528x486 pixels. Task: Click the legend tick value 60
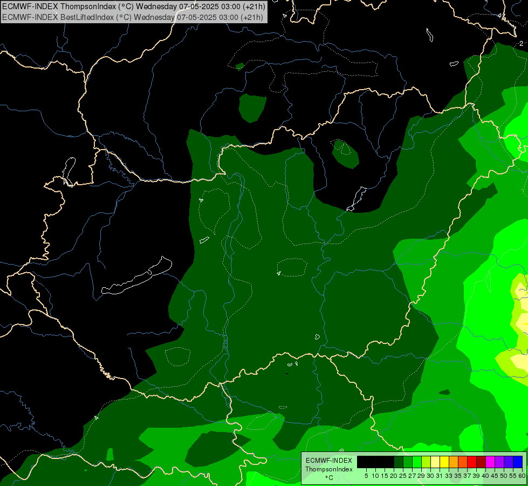522,476
